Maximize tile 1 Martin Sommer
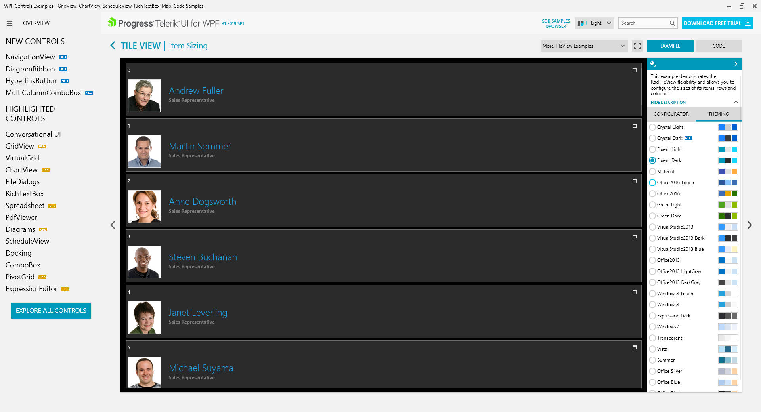Image resolution: width=761 pixels, height=412 pixels. tap(635, 126)
